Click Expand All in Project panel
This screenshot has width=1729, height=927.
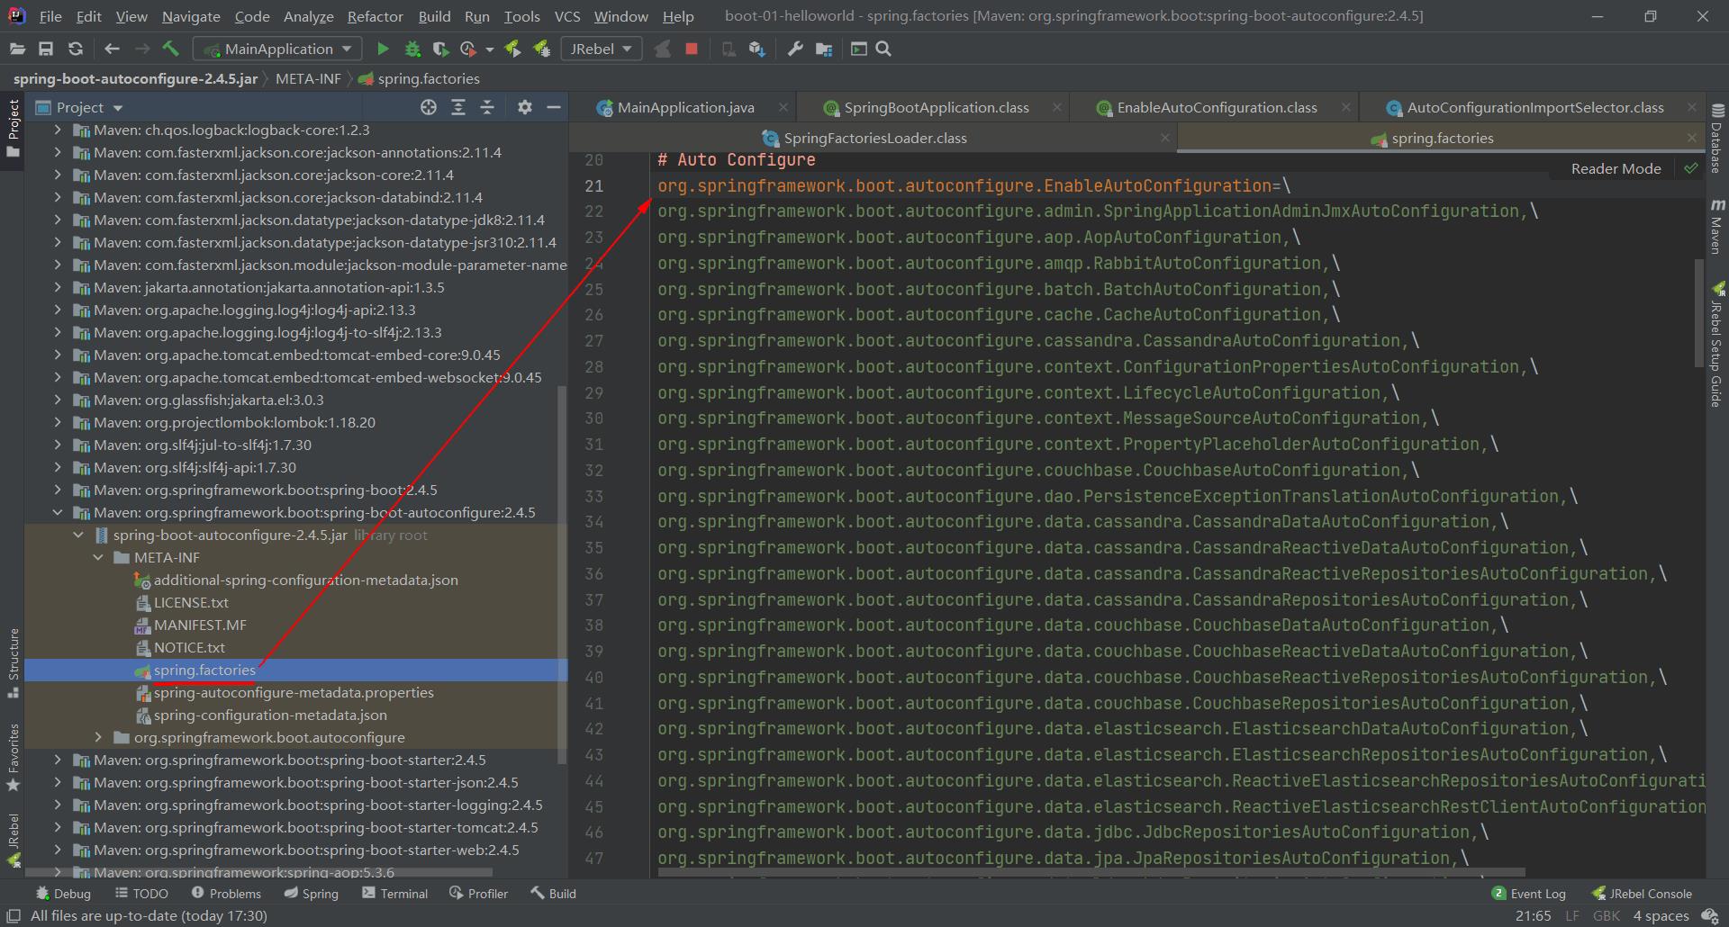[458, 107]
